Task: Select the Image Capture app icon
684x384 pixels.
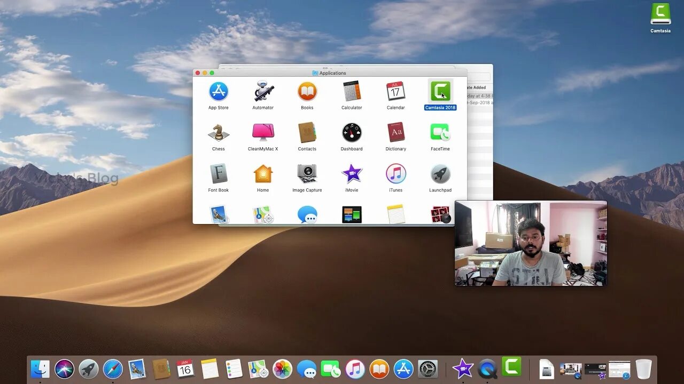Action: pyautogui.click(x=307, y=174)
